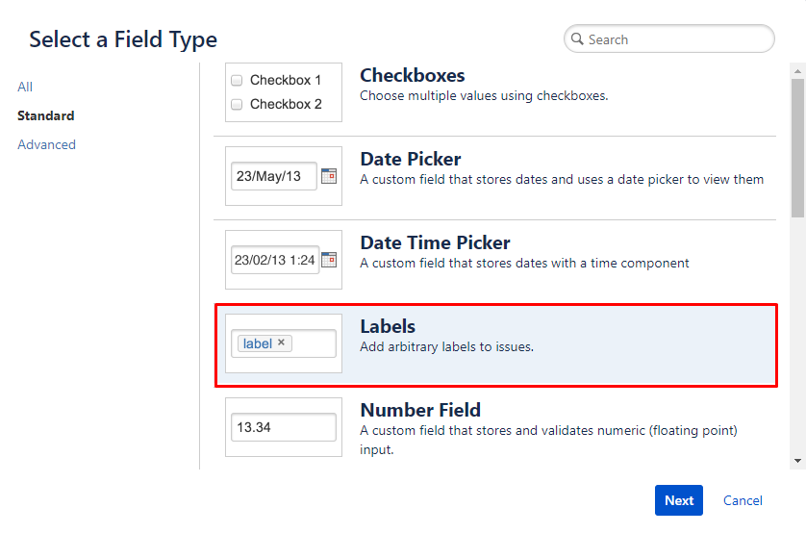806x533 pixels.
Task: Click Next to continue
Action: (678, 500)
